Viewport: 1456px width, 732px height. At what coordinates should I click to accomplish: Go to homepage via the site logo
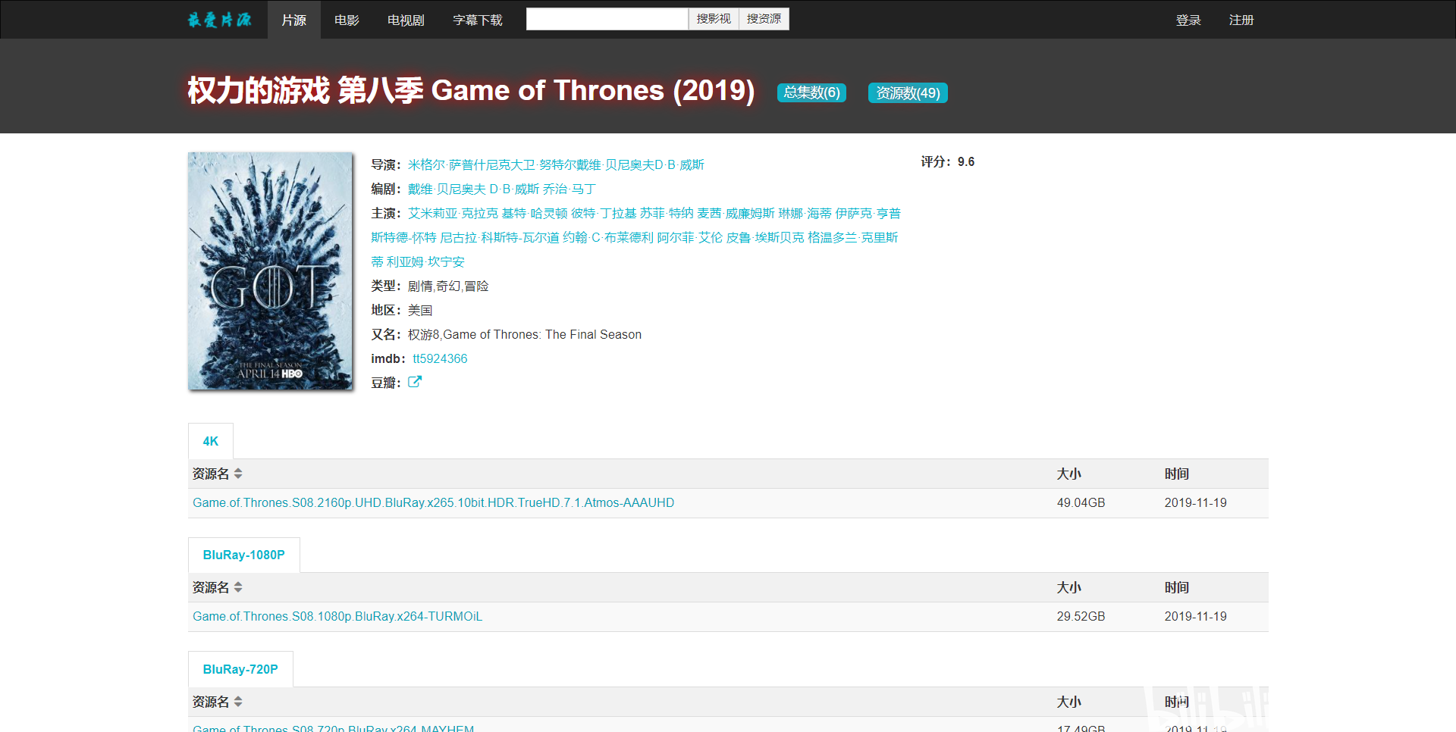(x=220, y=20)
